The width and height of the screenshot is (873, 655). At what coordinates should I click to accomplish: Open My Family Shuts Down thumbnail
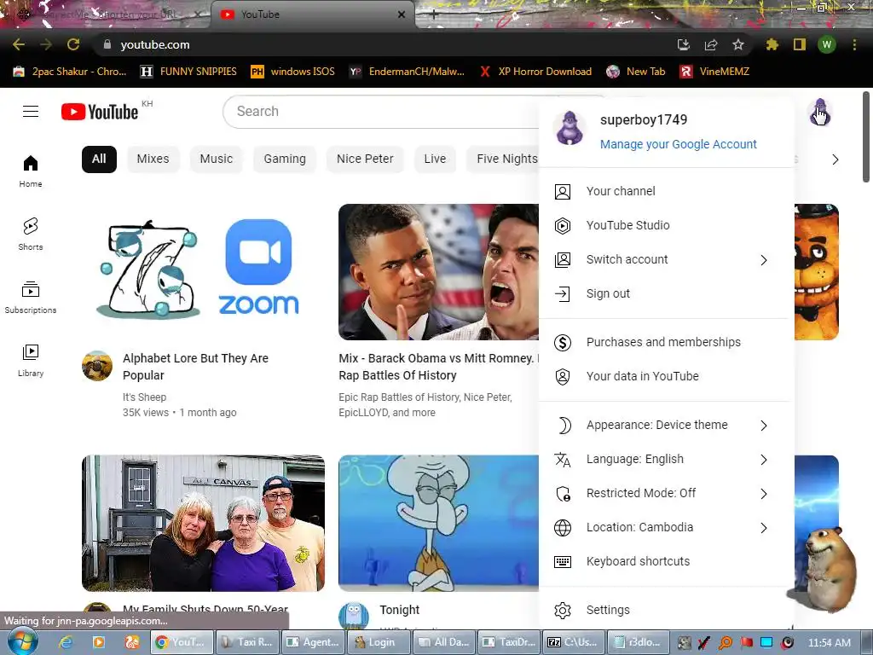pyautogui.click(x=203, y=523)
